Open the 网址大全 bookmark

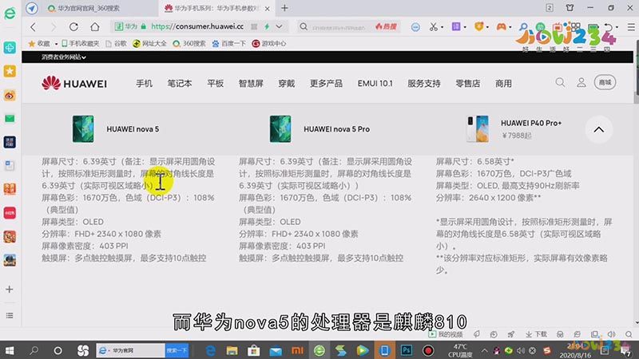[x=149, y=44]
